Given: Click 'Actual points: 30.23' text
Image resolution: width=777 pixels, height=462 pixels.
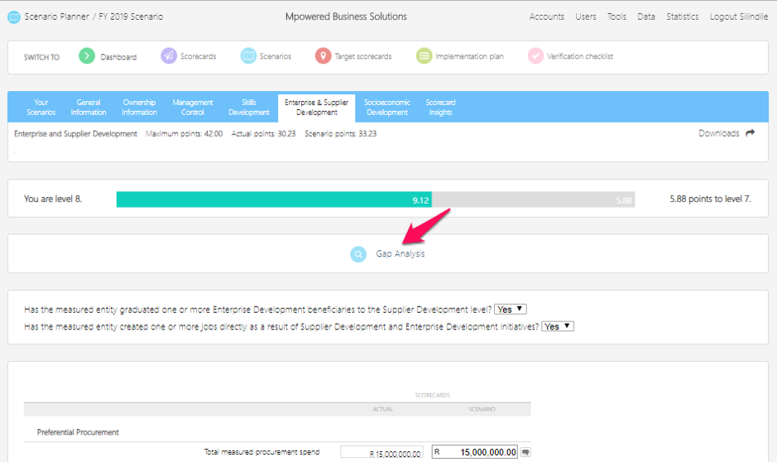Looking at the screenshot, I should click(263, 133).
